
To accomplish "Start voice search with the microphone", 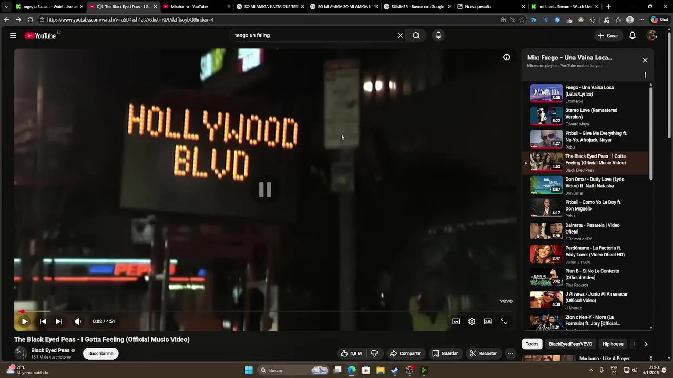I will point(439,36).
